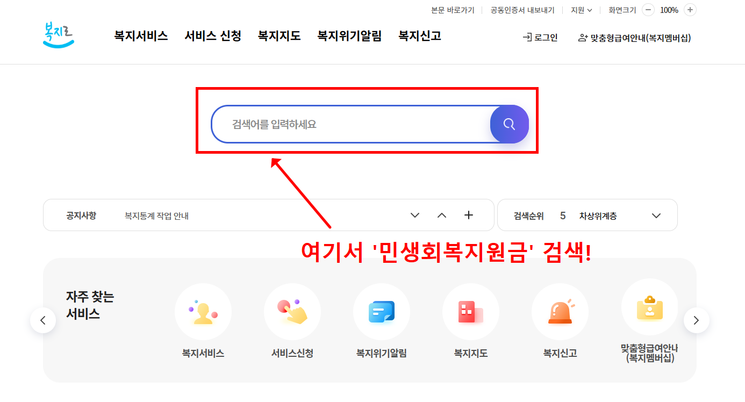745x402 pixels.
Task: Open 서비스신청 via its hand-press icon
Action: (292, 312)
